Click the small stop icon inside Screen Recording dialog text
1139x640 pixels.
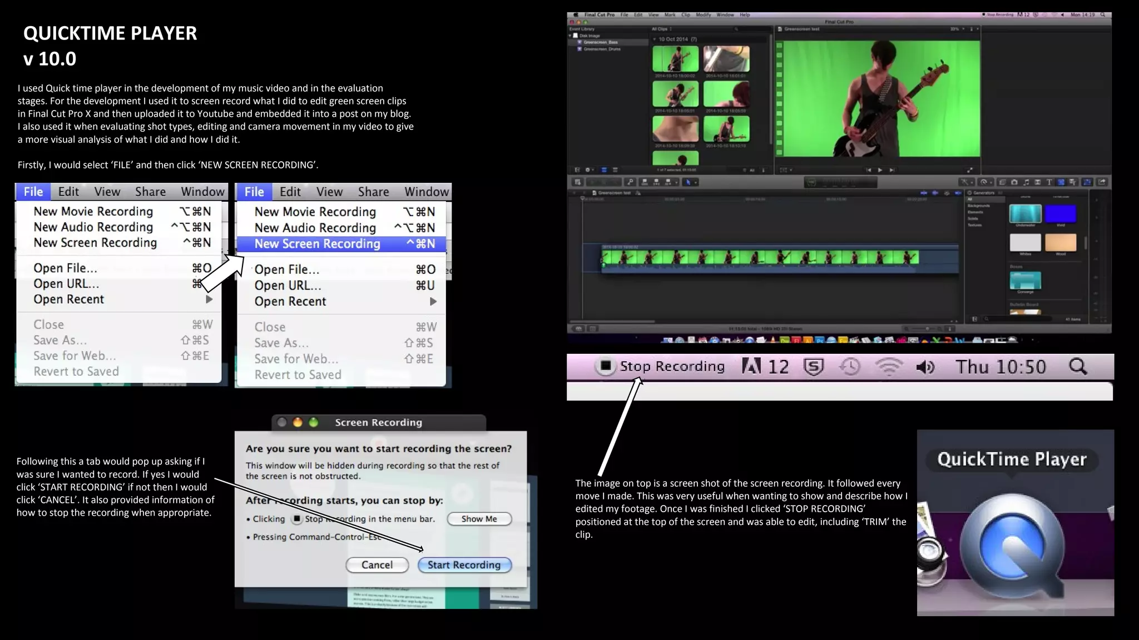297,519
